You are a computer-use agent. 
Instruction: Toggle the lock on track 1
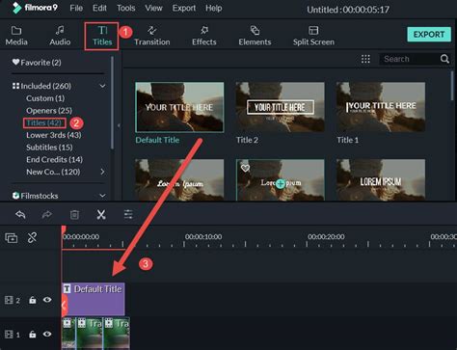click(33, 335)
